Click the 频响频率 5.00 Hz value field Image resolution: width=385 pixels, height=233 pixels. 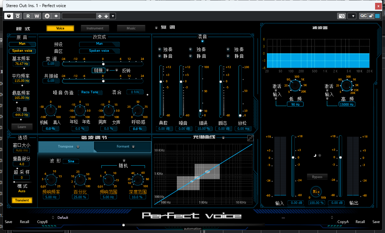pyautogui.click(x=51, y=197)
